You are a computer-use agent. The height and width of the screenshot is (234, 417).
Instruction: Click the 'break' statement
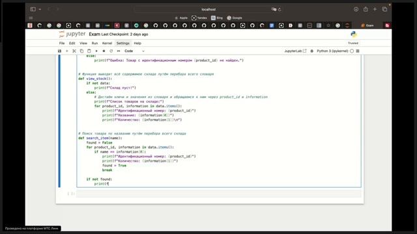(107, 170)
